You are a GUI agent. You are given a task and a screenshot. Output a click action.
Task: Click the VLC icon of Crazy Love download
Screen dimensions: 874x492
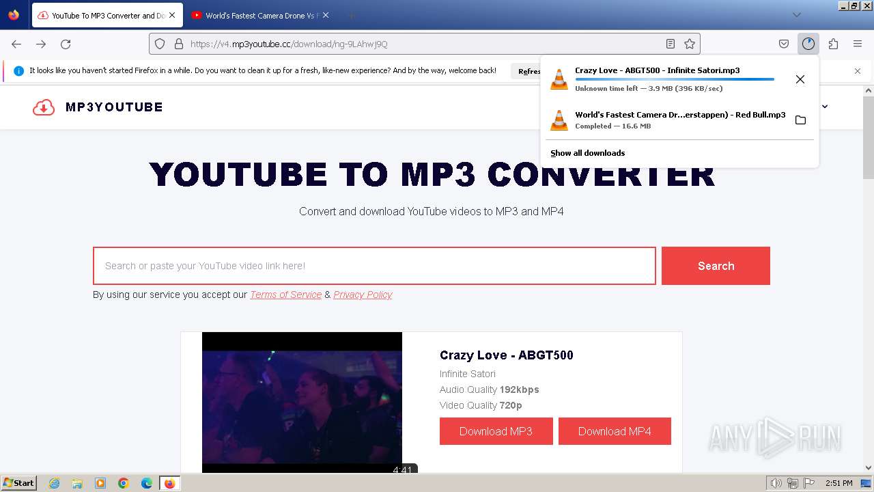[559, 79]
